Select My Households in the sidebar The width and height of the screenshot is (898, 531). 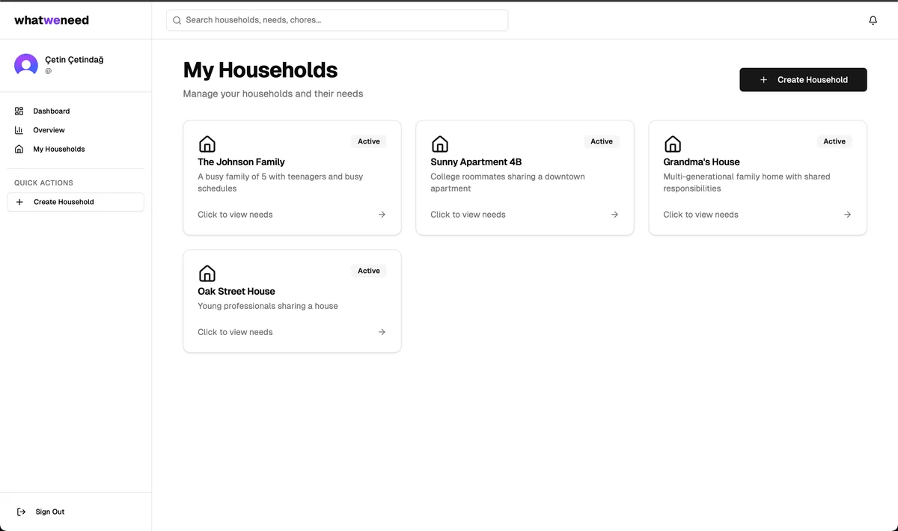pos(58,150)
